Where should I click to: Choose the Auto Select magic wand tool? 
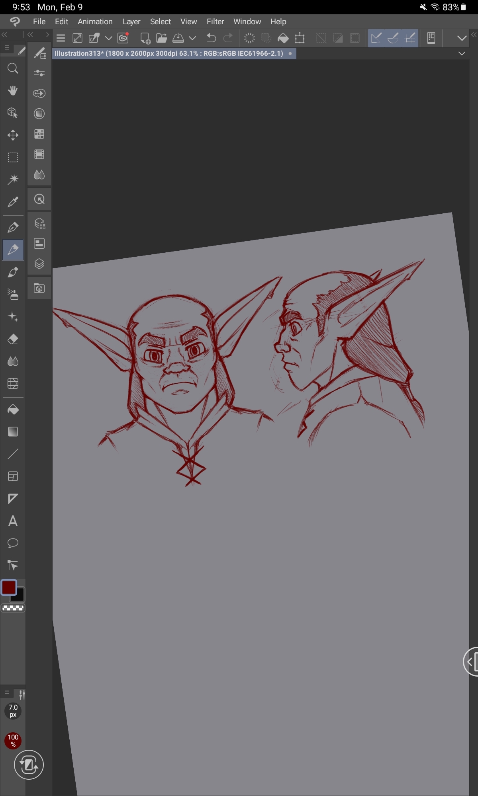pos(13,179)
